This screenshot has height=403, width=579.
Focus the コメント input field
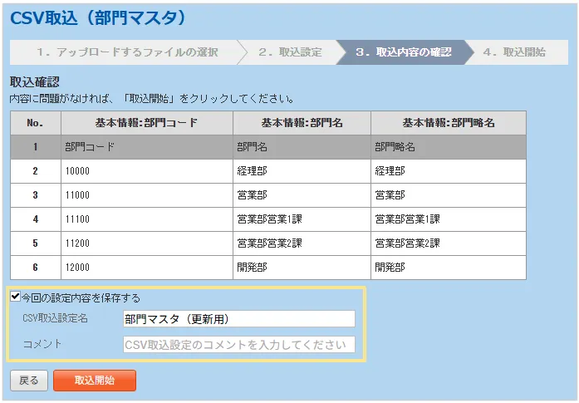(238, 345)
